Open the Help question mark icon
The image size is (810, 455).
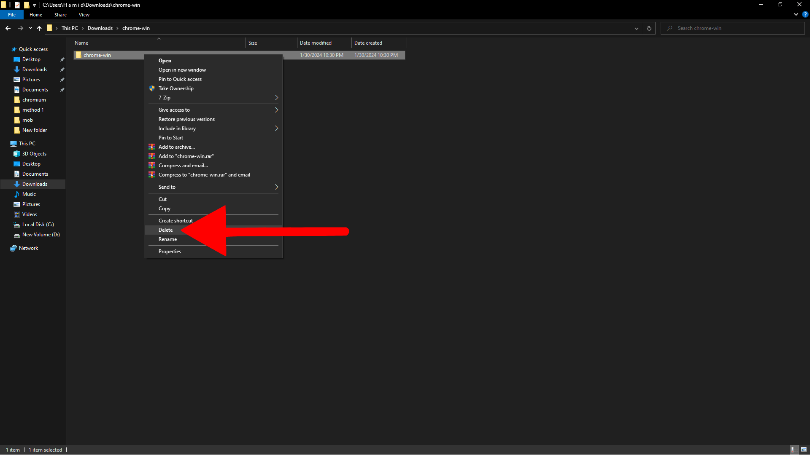805,14
